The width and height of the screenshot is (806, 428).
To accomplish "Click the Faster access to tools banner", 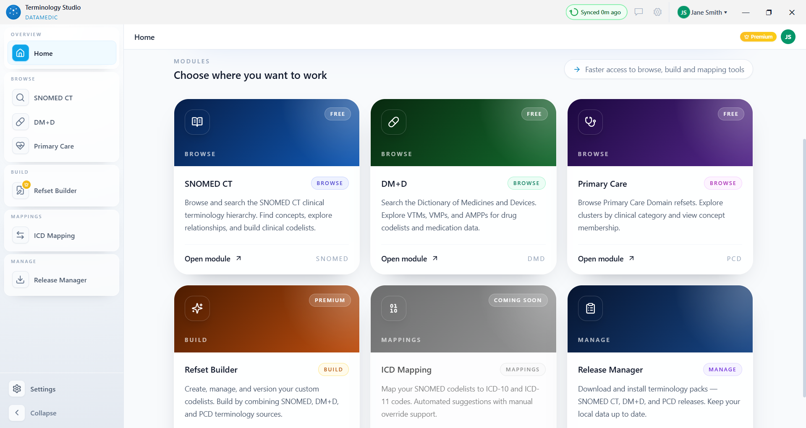I will point(658,69).
